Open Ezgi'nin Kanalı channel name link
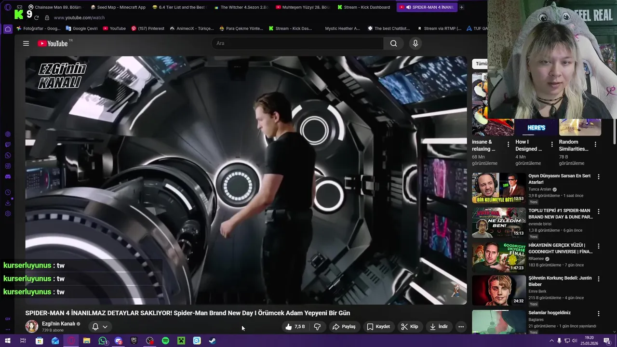The image size is (617, 347). coord(58,324)
